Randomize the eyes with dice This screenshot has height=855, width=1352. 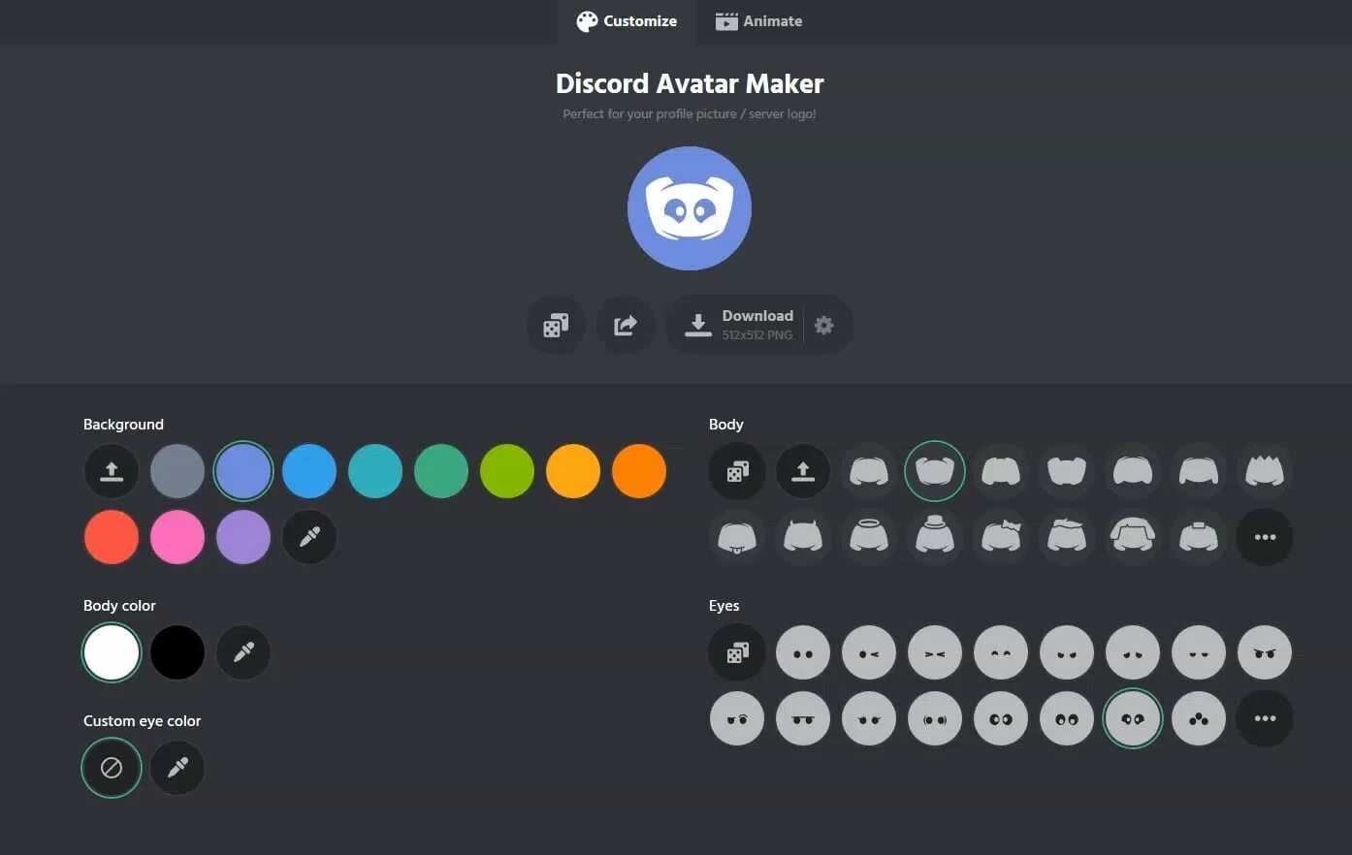tap(737, 652)
